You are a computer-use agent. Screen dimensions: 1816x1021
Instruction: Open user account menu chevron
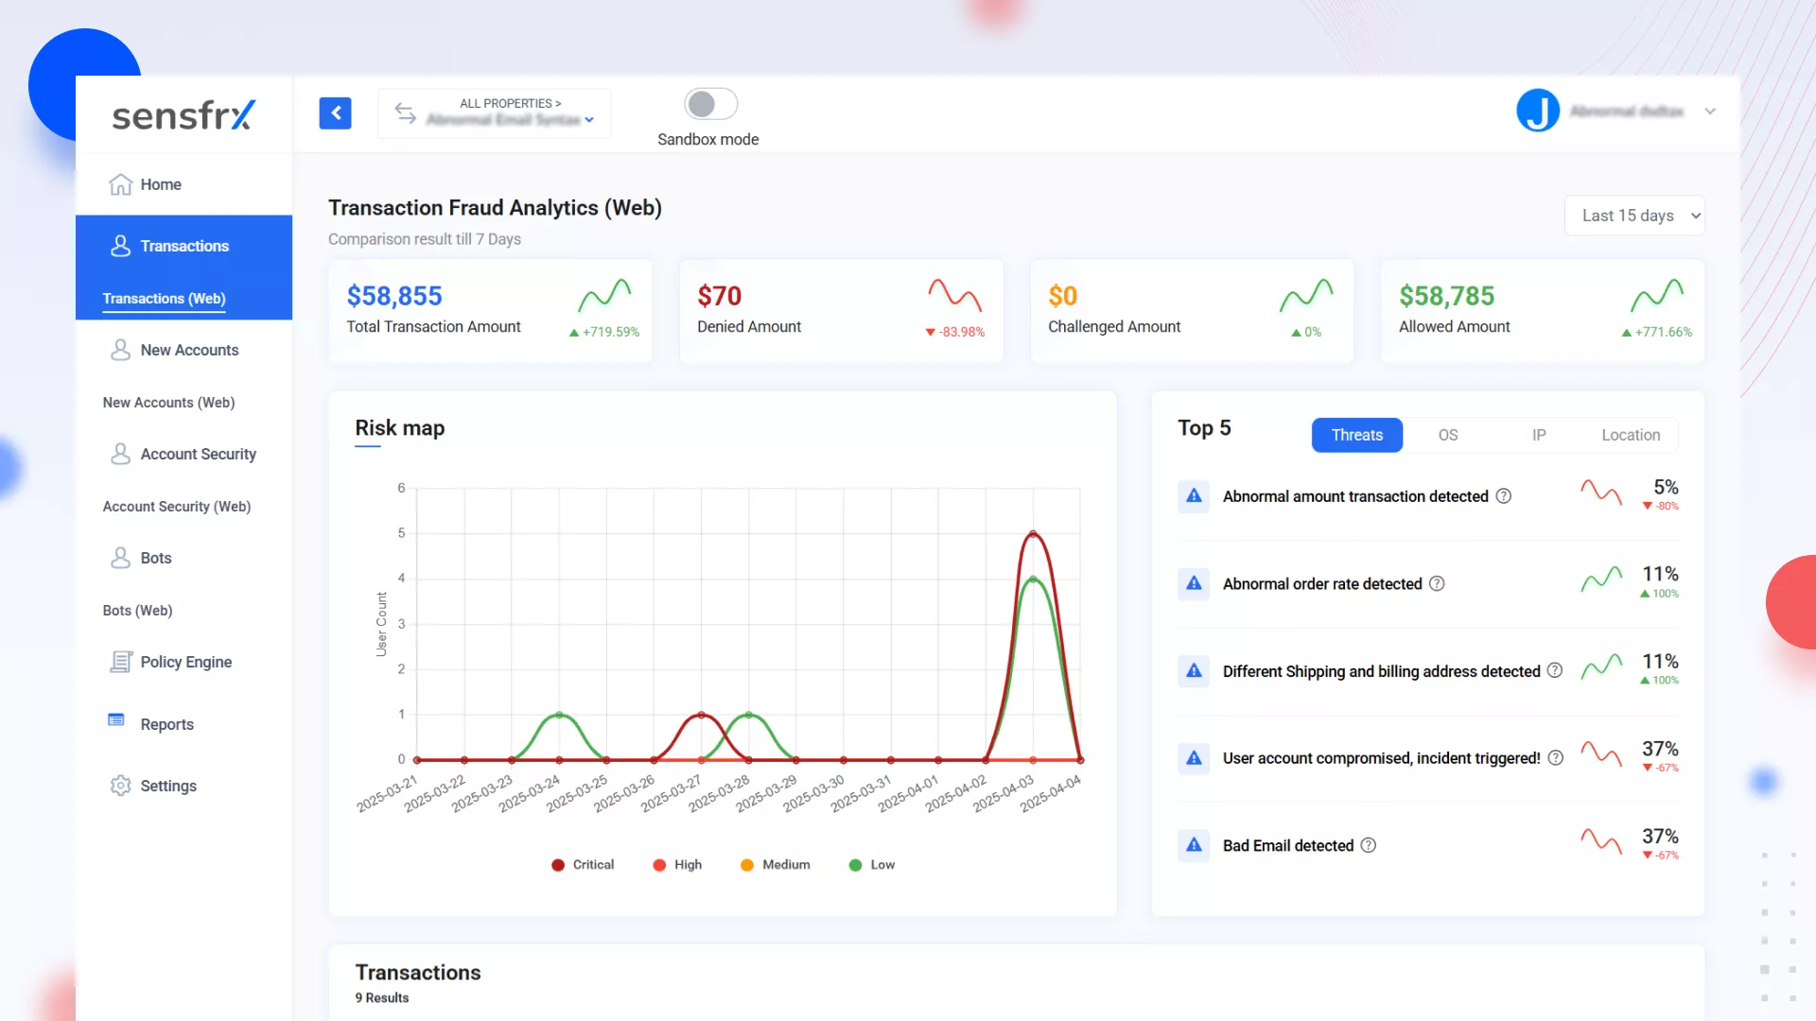[1710, 112]
